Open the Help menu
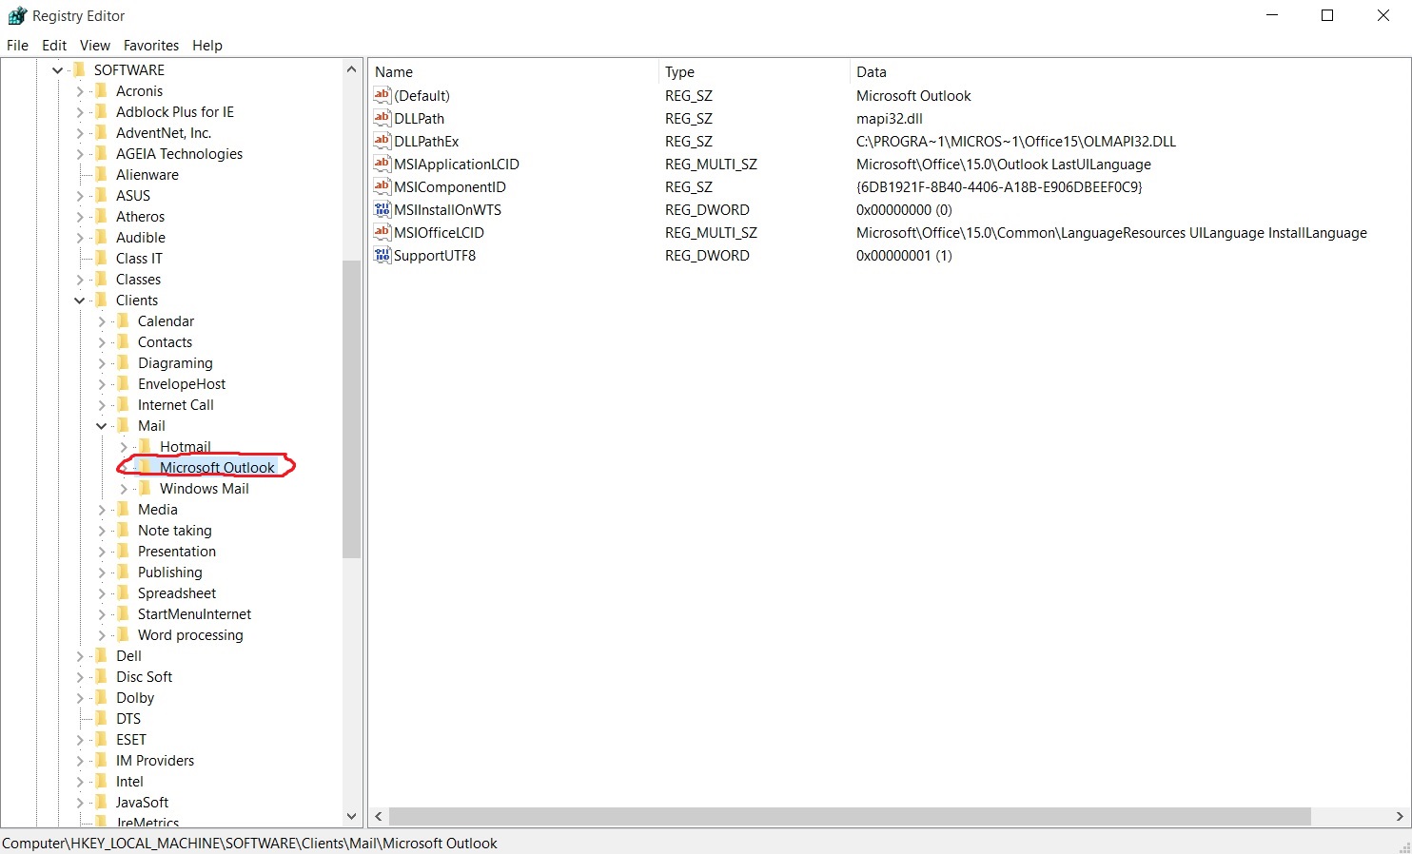 tap(207, 45)
